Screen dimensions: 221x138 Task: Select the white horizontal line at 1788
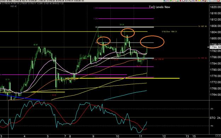(x=126, y=58)
